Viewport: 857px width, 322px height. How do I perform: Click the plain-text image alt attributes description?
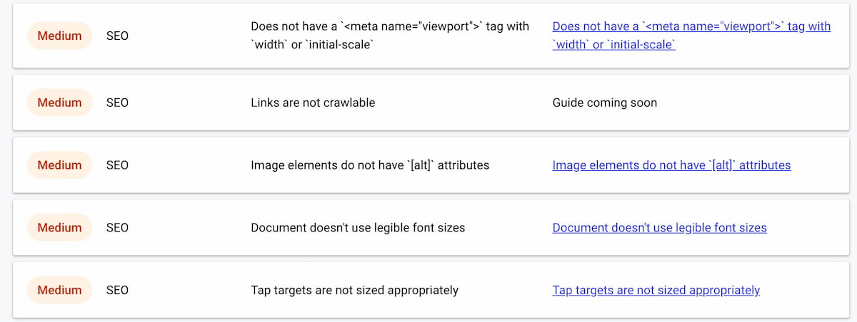370,165
